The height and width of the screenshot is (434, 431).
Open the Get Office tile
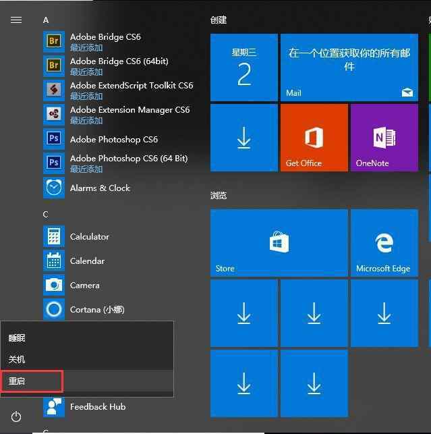(314, 138)
